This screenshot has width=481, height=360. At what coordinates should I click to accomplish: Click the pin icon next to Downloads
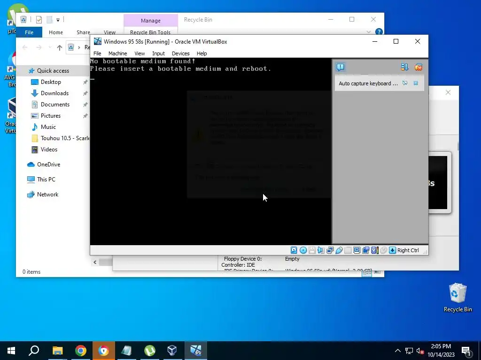click(x=85, y=93)
